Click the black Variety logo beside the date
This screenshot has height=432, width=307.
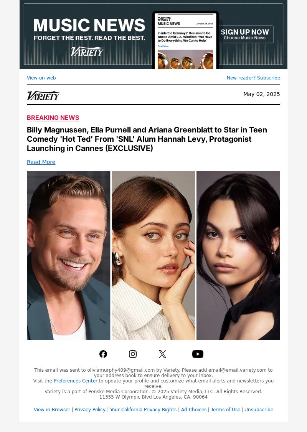click(x=43, y=96)
